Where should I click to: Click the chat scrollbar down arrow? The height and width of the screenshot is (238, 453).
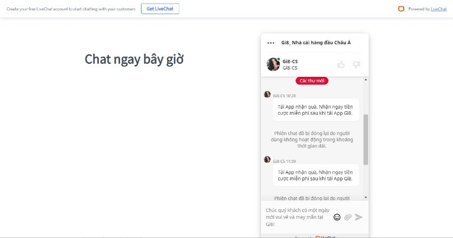click(x=366, y=197)
